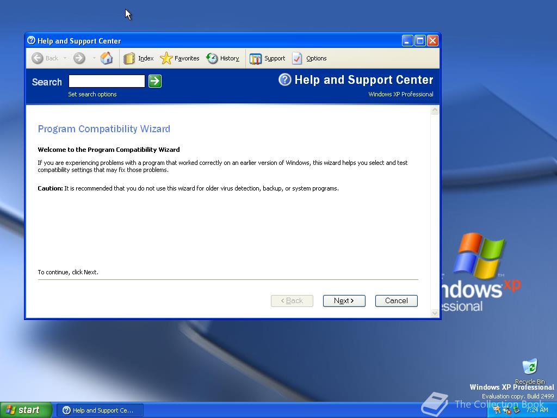Click the scroll down arrow
Screen dimensions: 557x418
click(x=435, y=313)
